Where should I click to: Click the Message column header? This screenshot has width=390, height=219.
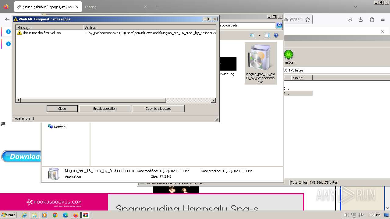click(49, 27)
